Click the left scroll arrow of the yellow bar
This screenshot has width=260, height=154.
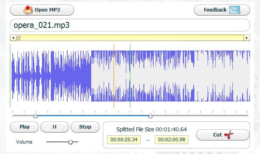tap(13, 38)
